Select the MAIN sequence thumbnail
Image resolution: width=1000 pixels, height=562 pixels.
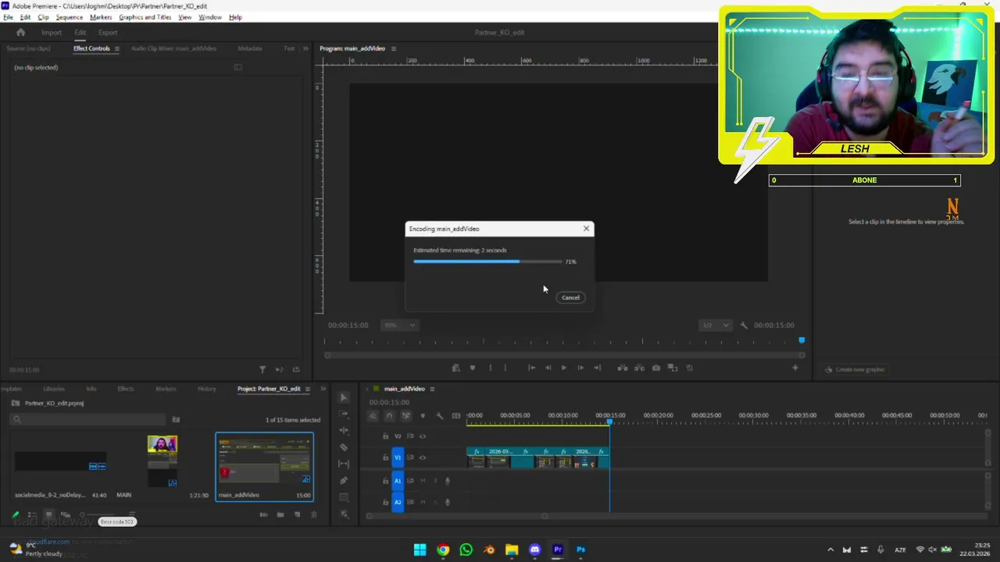162,462
